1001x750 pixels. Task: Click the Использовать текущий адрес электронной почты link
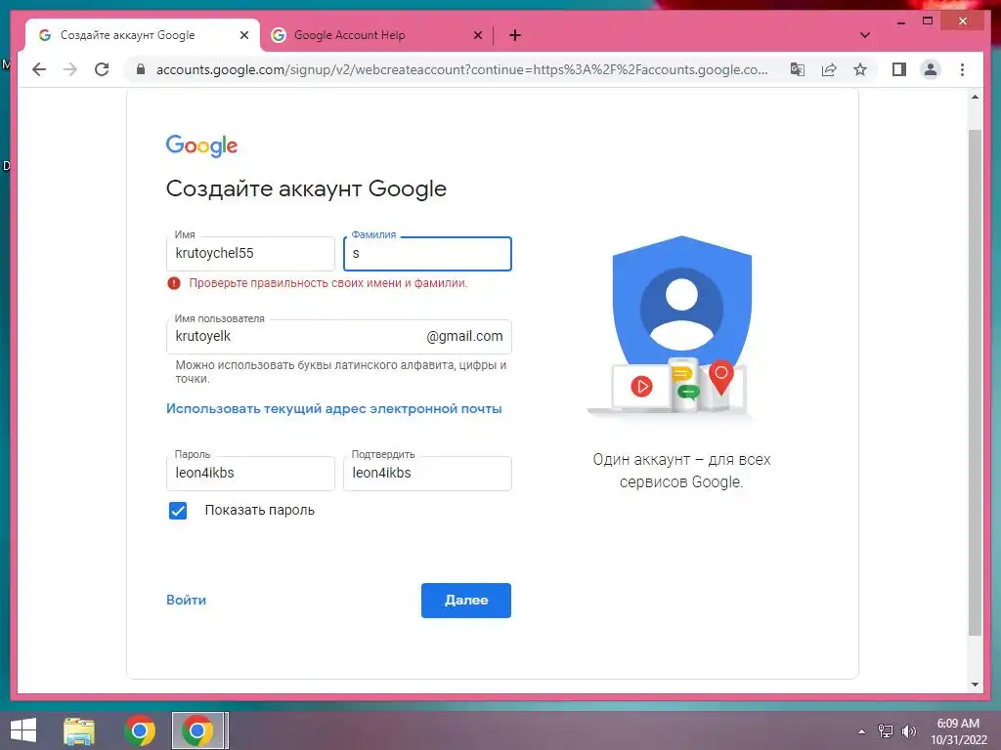point(334,409)
